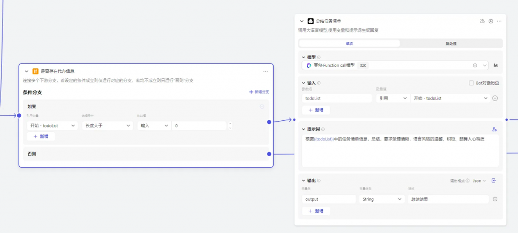This screenshot has height=233, width=518.
Task: Enable the Bot对话历史 checkbox
Action: (471, 83)
